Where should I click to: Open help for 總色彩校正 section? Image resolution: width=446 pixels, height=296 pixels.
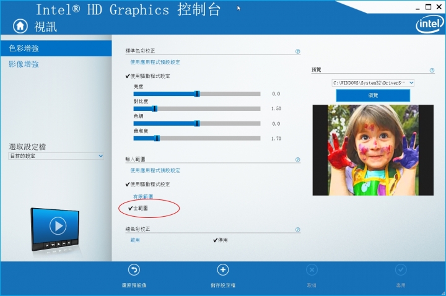tap(297, 230)
